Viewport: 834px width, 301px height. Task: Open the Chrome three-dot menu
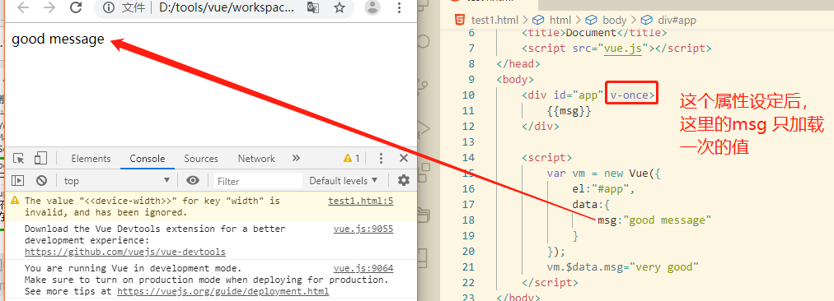(400, 7)
